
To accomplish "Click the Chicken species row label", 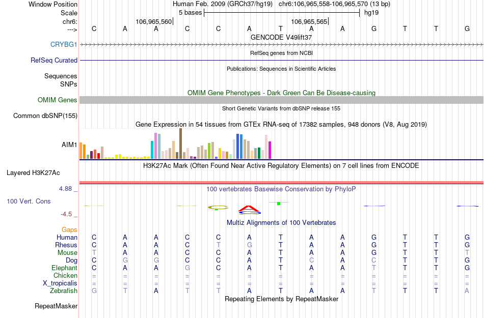I will [65, 275].
